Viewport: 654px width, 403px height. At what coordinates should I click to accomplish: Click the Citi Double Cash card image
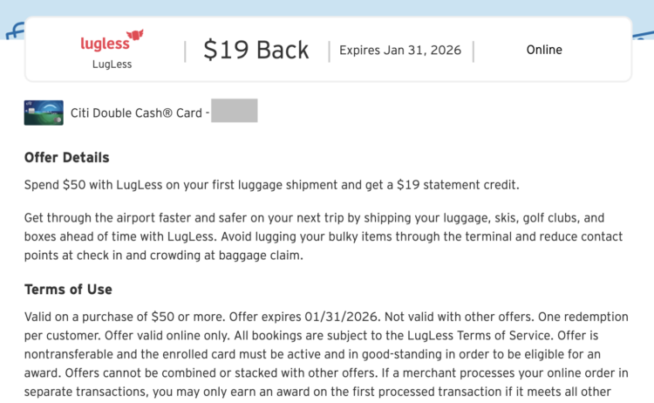click(x=44, y=113)
